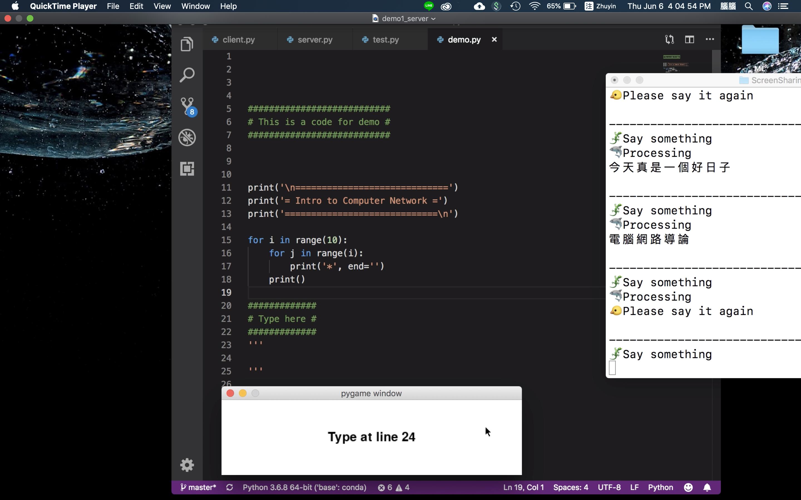Open the Debug panel icon

(x=187, y=137)
